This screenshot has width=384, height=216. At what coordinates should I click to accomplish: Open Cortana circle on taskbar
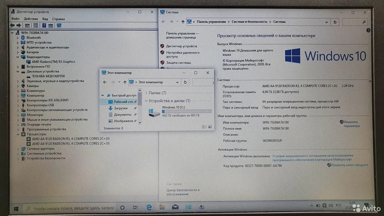click(x=122, y=208)
